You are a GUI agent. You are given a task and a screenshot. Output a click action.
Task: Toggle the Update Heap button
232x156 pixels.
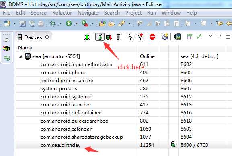pyautogui.click(x=100, y=37)
